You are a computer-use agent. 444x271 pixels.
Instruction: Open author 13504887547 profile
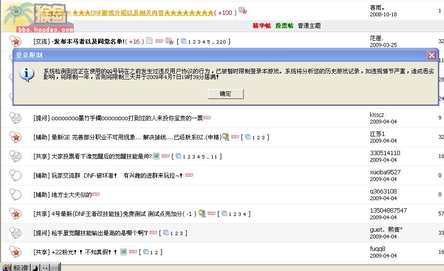click(388, 210)
